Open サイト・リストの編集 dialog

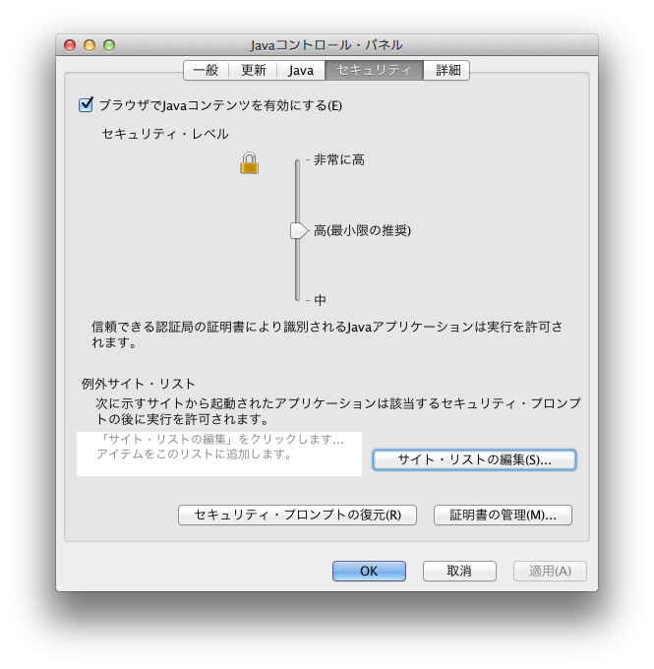[x=474, y=459]
